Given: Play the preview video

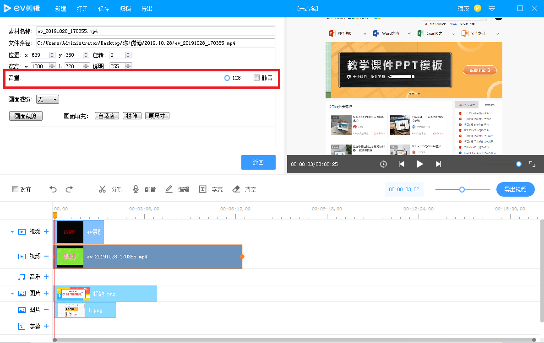Looking at the screenshot, I should [419, 164].
